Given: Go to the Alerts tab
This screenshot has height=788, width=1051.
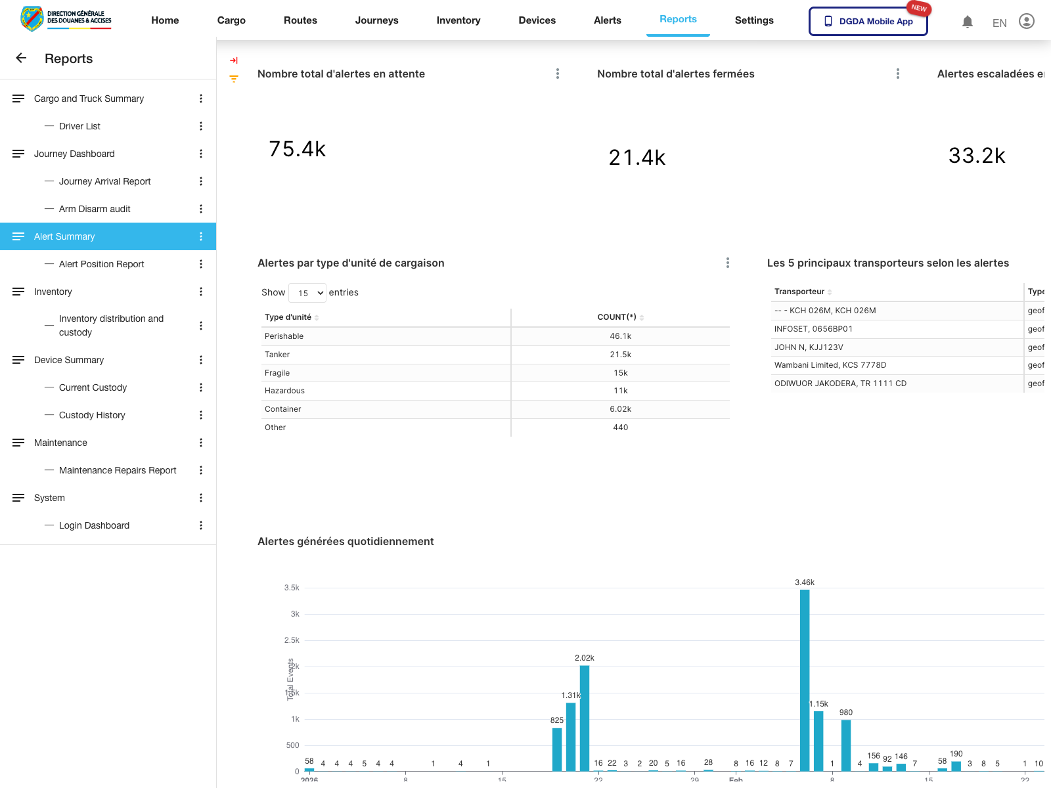Looking at the screenshot, I should coord(607,20).
